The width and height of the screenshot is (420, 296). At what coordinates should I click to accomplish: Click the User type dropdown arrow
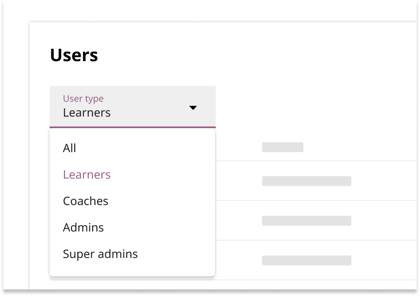tap(193, 108)
